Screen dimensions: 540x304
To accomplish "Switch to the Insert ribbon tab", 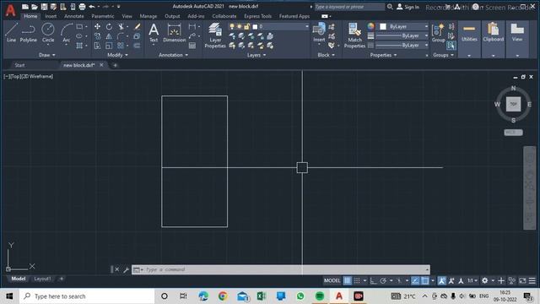I will click(51, 16).
